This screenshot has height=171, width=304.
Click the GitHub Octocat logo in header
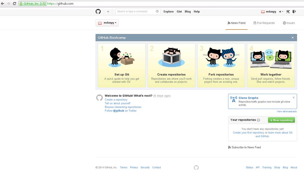[x=98, y=12]
